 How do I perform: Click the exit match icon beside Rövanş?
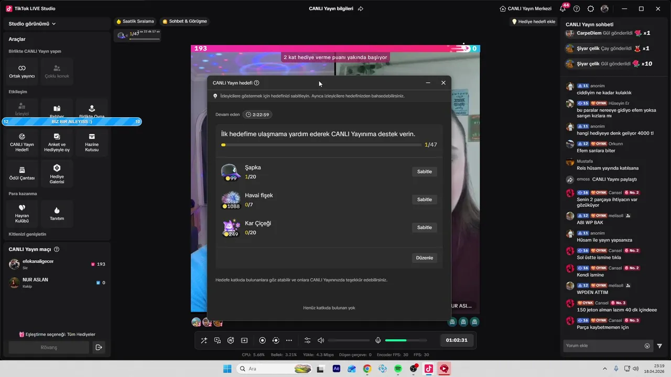(99, 347)
